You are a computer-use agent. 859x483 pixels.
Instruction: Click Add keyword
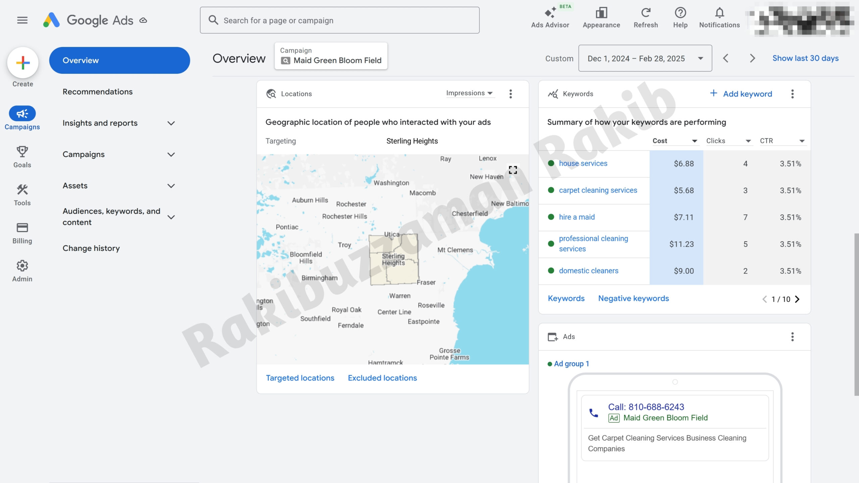(x=741, y=94)
